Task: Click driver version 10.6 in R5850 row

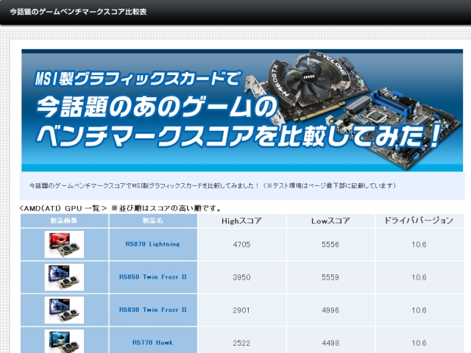Action: click(x=419, y=277)
